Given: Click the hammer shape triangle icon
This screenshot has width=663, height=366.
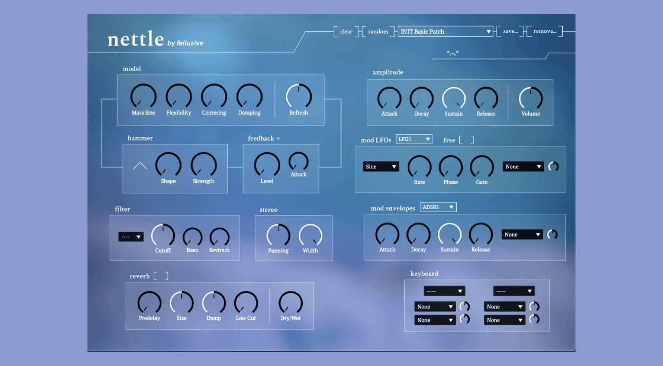Looking at the screenshot, I should [x=139, y=166].
